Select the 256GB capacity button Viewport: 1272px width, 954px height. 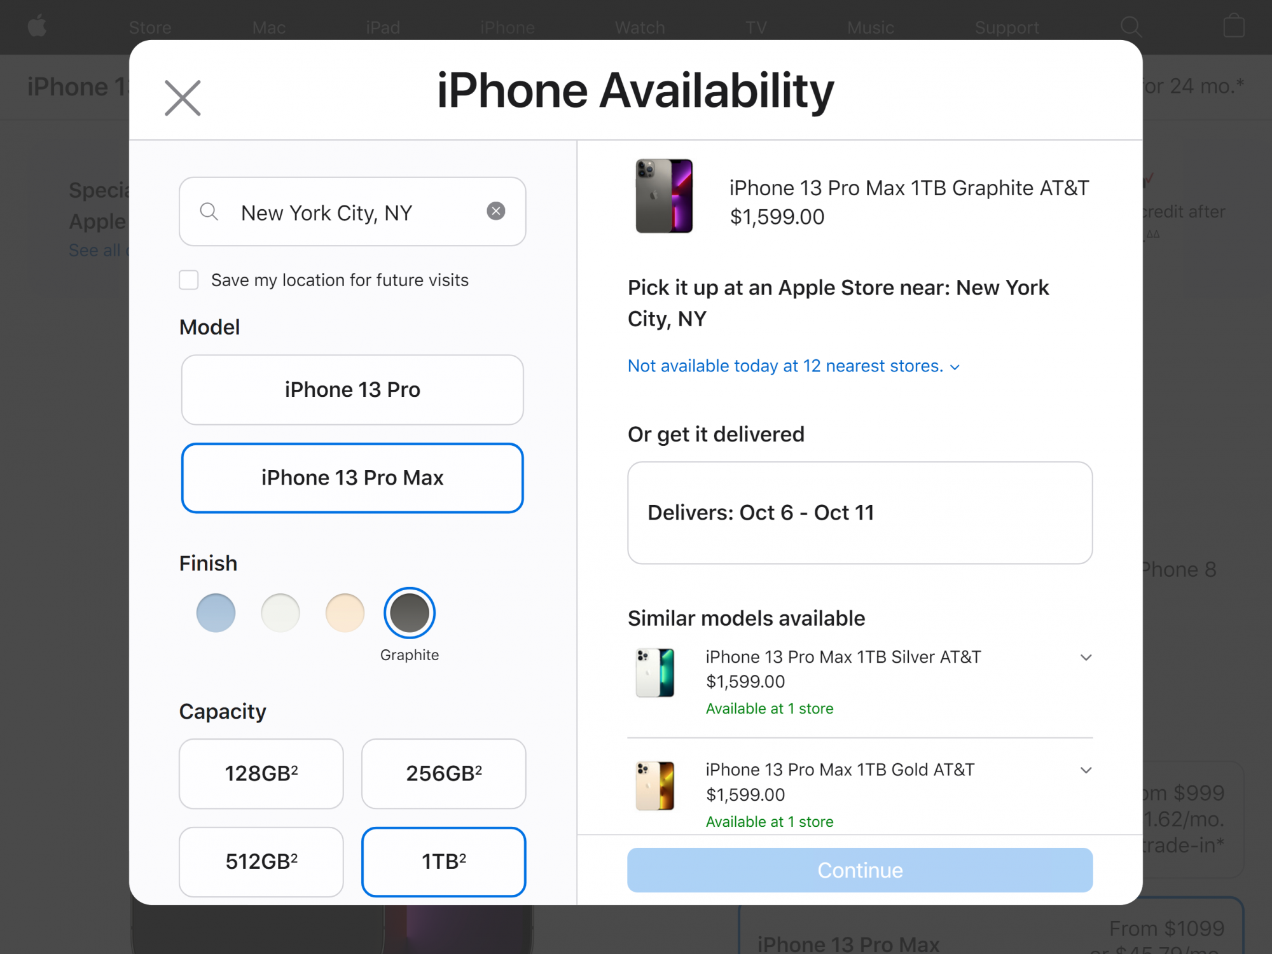tap(444, 773)
